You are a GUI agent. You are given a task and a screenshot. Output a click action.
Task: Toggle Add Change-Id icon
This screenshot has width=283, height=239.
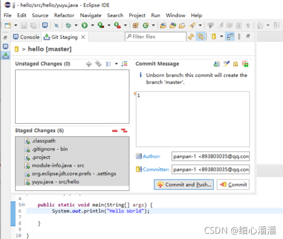tap(245, 64)
